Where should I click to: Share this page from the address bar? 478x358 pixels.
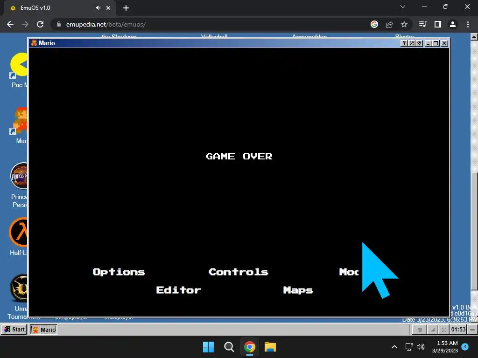click(389, 24)
